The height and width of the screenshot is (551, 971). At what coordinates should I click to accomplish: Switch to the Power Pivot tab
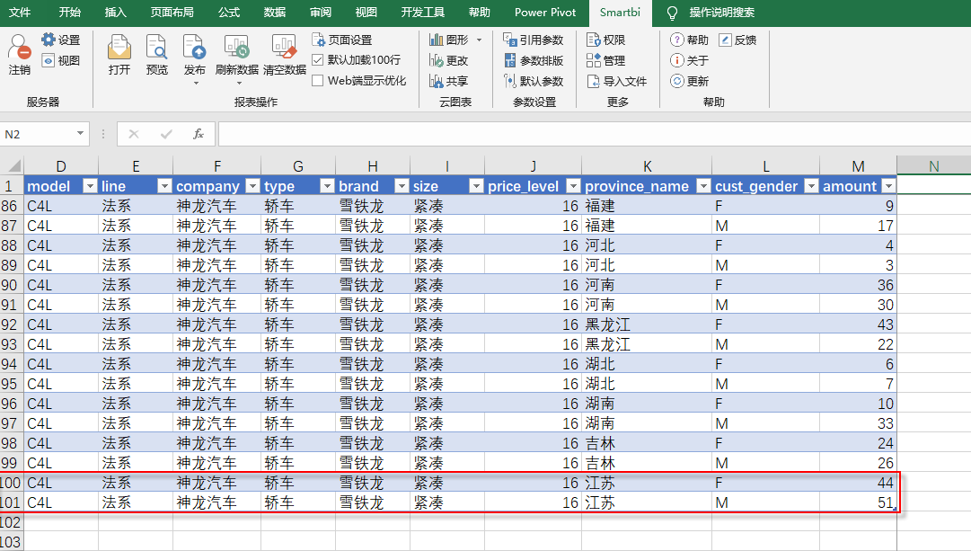pyautogui.click(x=545, y=13)
